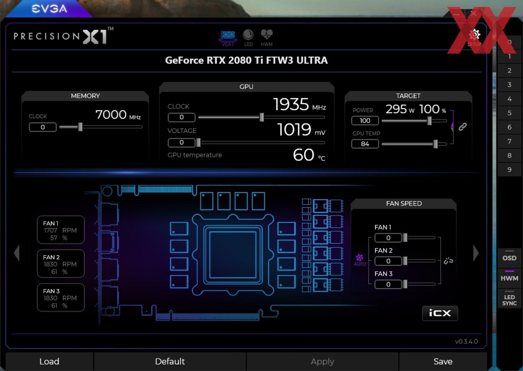Open the iCX sensor view
Image resolution: width=523 pixels, height=371 pixels.
tap(440, 313)
